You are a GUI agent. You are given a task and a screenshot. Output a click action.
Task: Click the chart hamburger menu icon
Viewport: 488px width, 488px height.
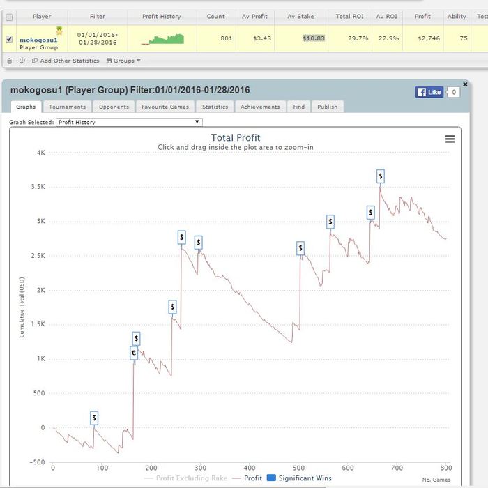pos(450,139)
